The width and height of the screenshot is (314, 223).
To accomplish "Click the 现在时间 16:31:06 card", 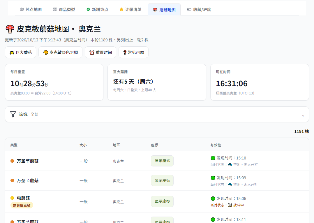I will point(260,82).
